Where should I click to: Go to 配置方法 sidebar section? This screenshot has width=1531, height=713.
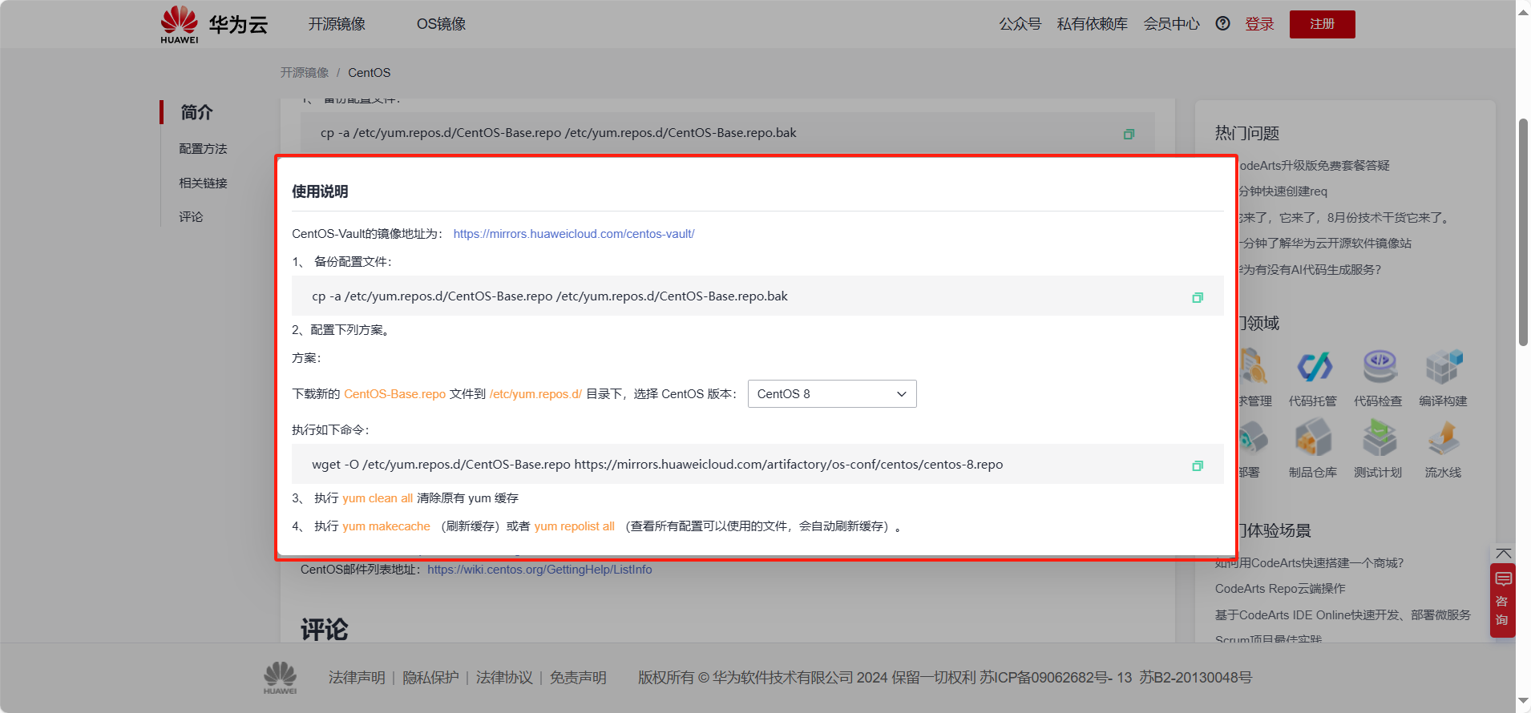pos(203,149)
